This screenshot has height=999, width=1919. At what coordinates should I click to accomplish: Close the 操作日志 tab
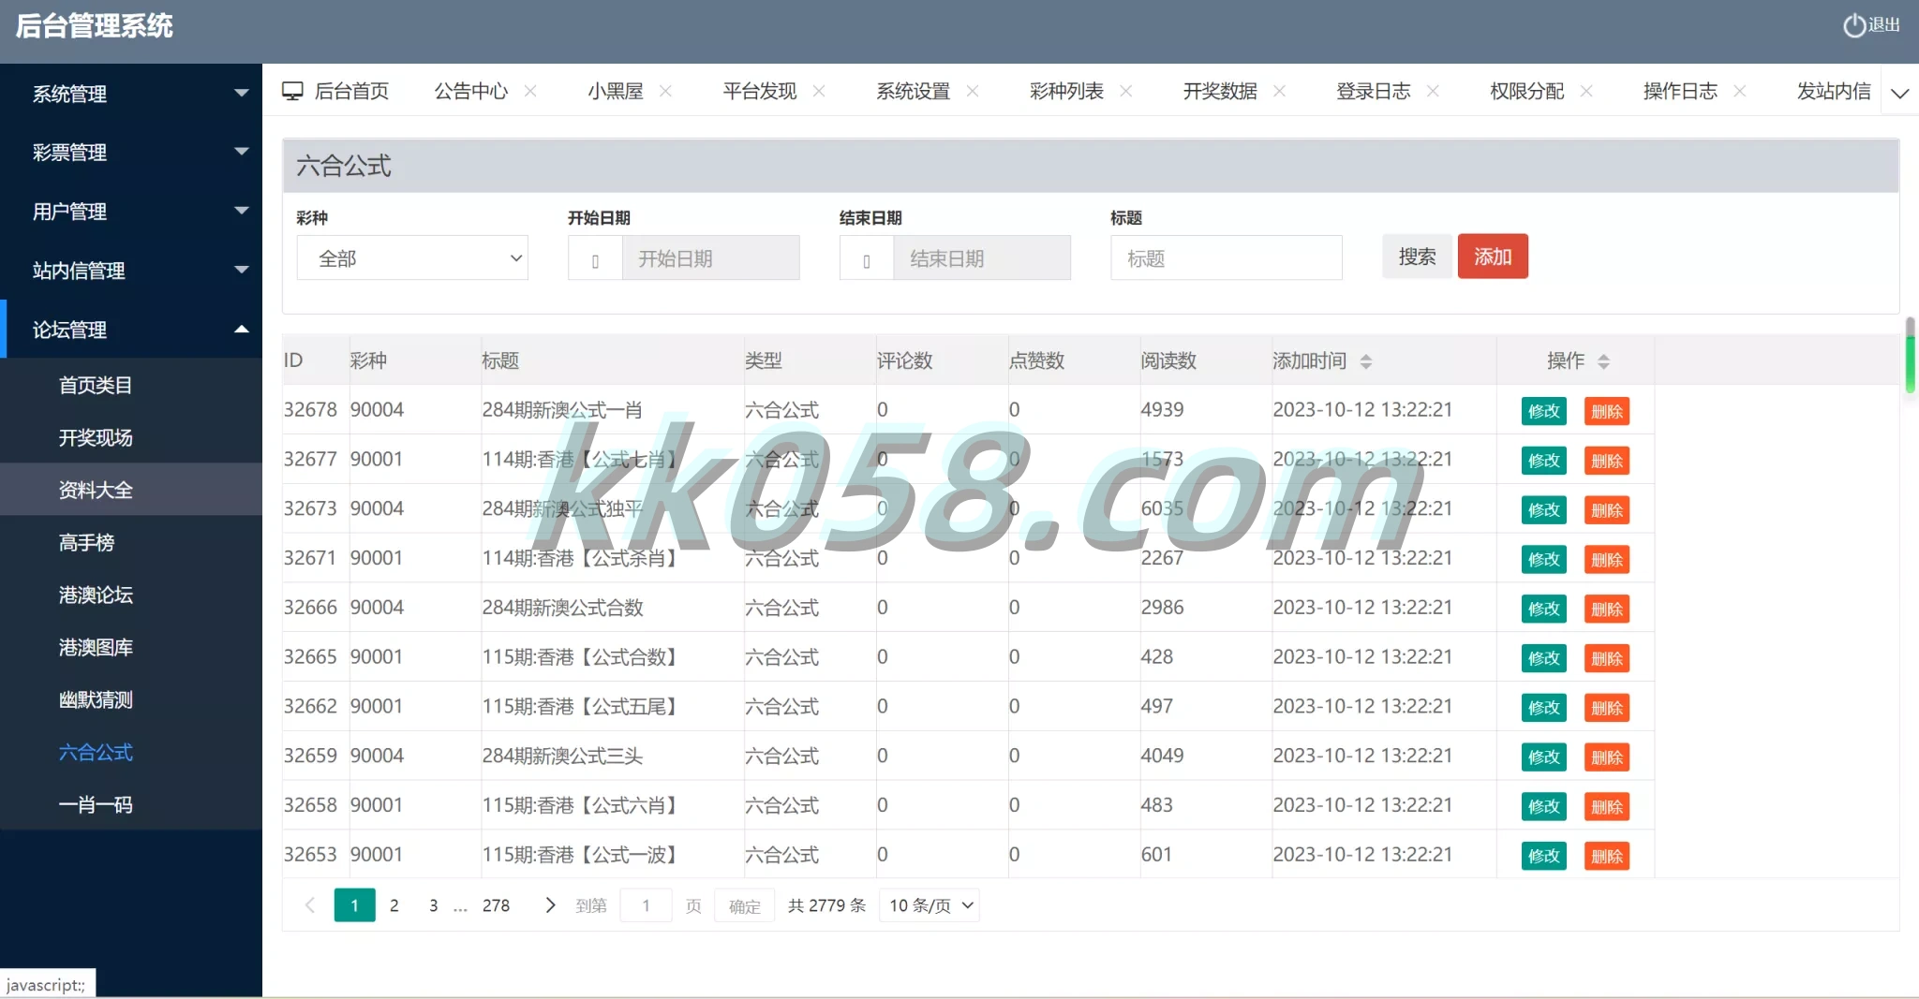[1740, 91]
